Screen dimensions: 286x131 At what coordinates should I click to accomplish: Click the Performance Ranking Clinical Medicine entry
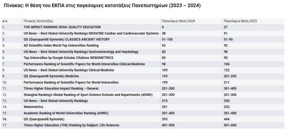pyautogui.click(x=84, y=64)
